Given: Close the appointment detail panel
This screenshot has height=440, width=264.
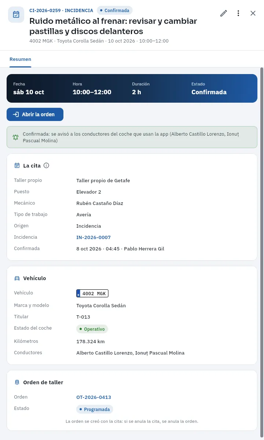Looking at the screenshot, I should pos(253,13).
